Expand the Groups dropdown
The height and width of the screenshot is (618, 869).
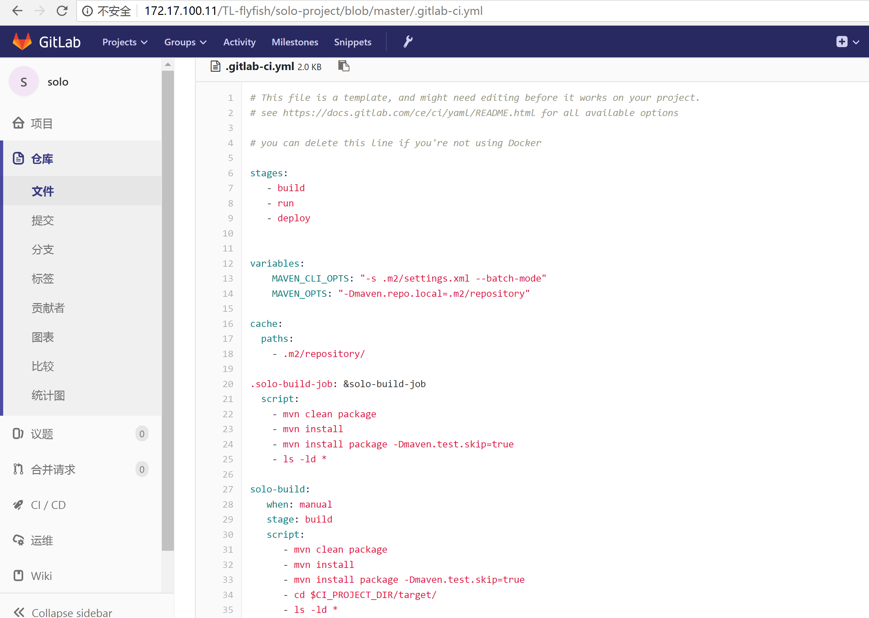tap(185, 42)
